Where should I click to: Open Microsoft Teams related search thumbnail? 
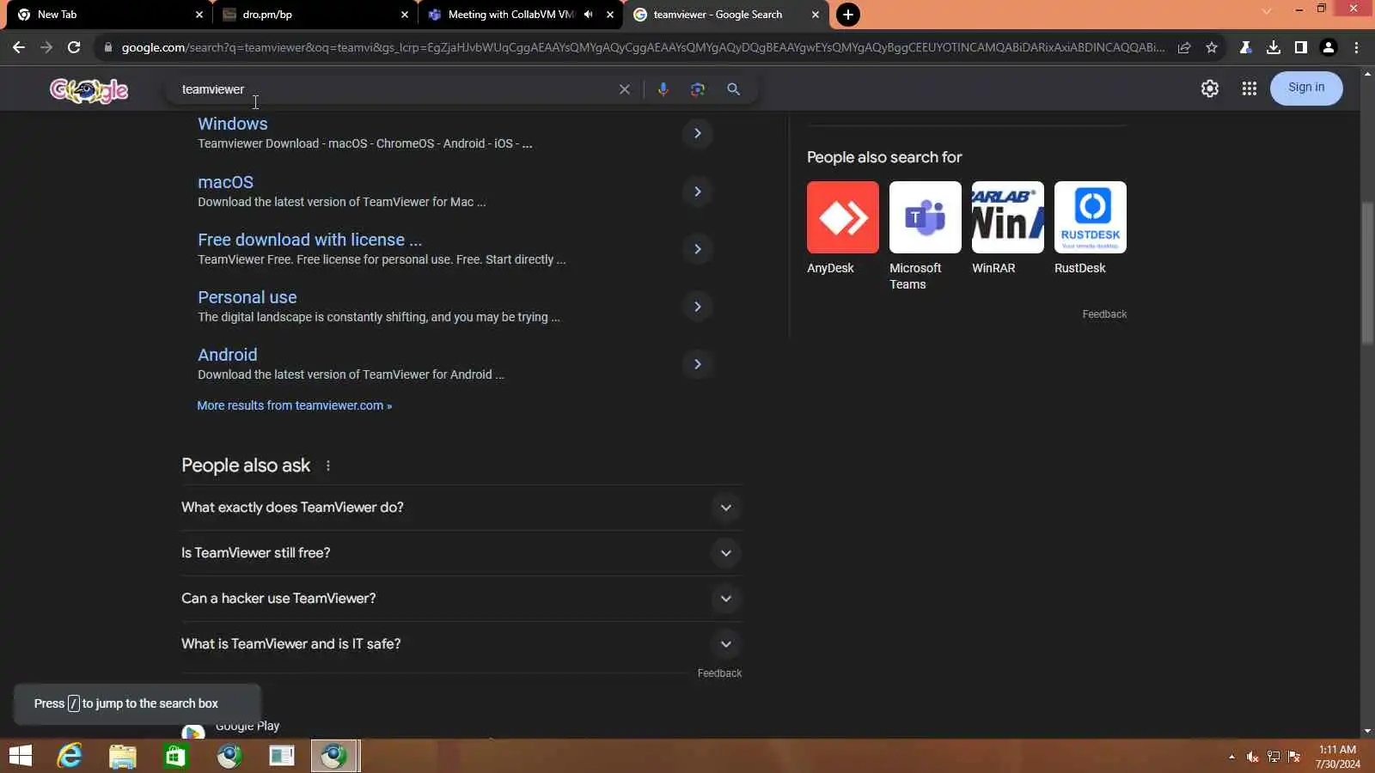[x=926, y=217]
